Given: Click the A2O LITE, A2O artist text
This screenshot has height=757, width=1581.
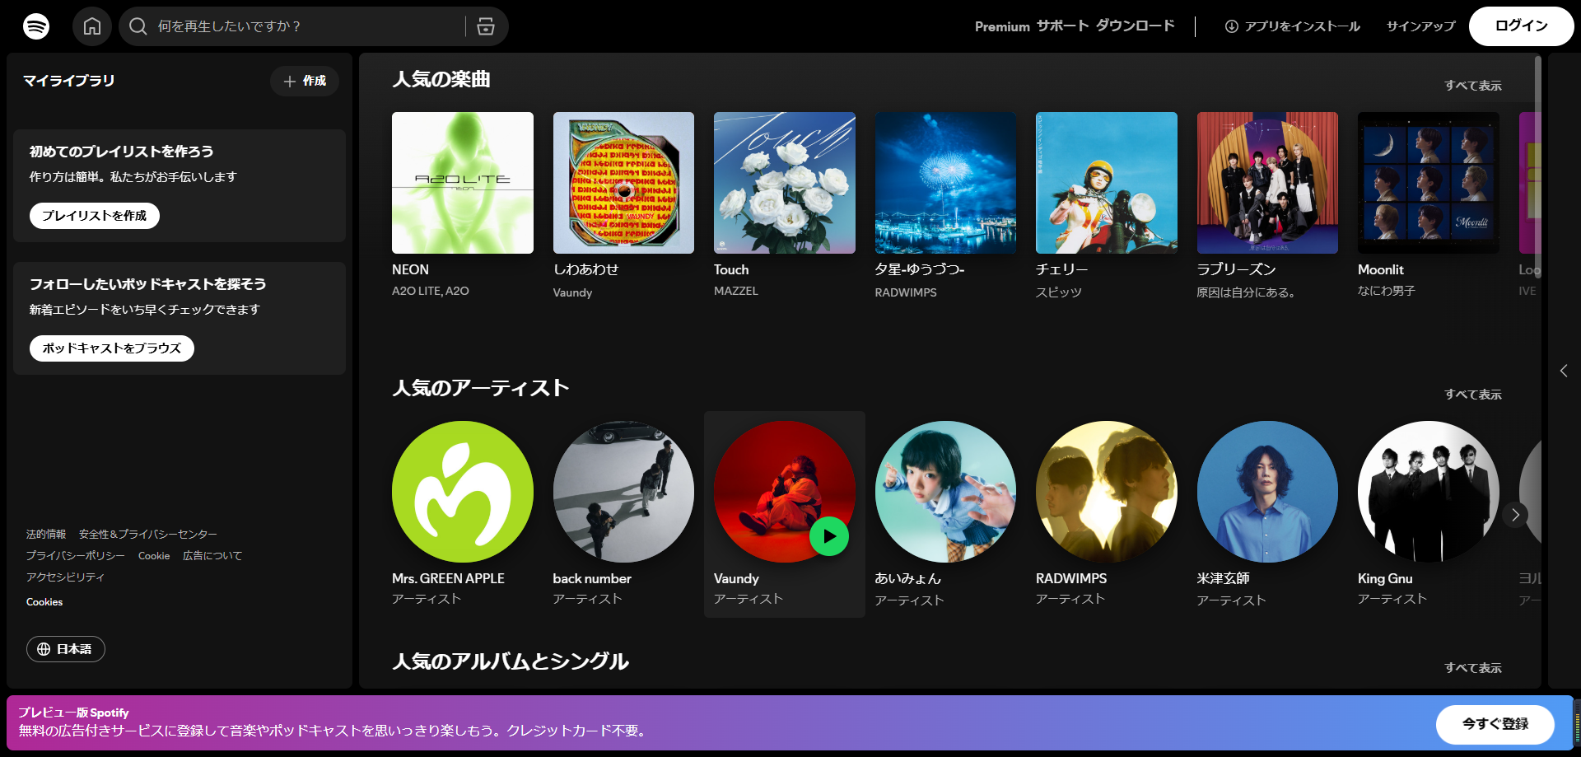Looking at the screenshot, I should 431,291.
